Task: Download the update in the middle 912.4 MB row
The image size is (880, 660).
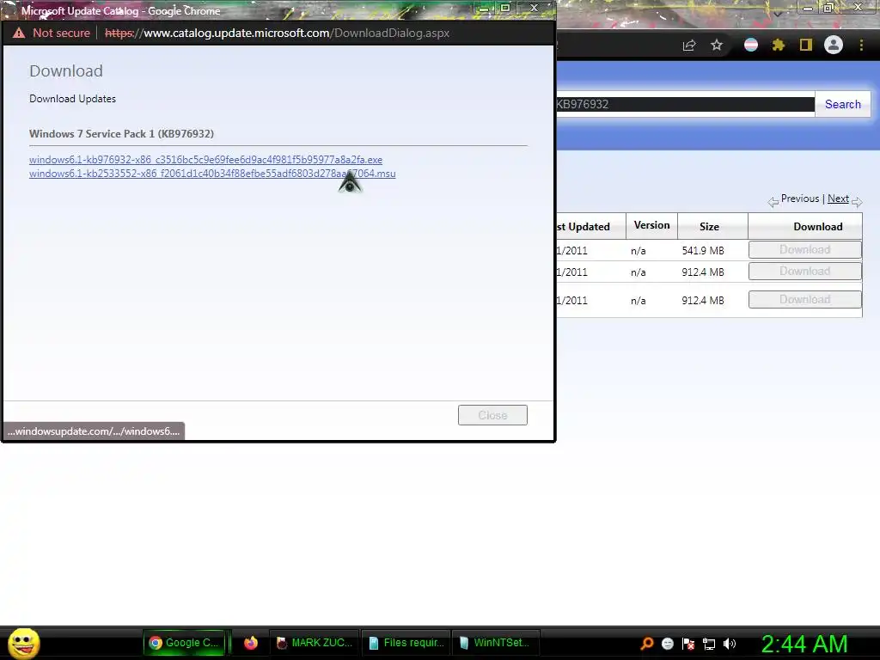Action: (804, 272)
